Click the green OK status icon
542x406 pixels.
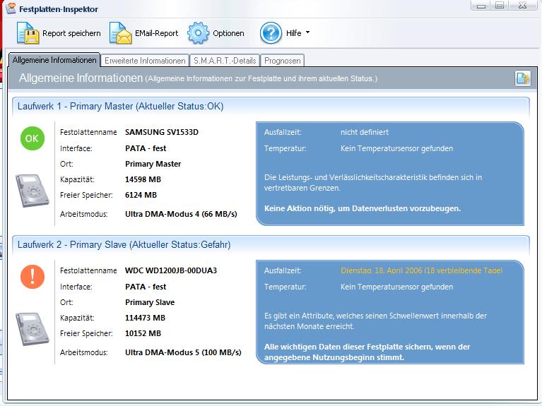[x=32, y=138]
